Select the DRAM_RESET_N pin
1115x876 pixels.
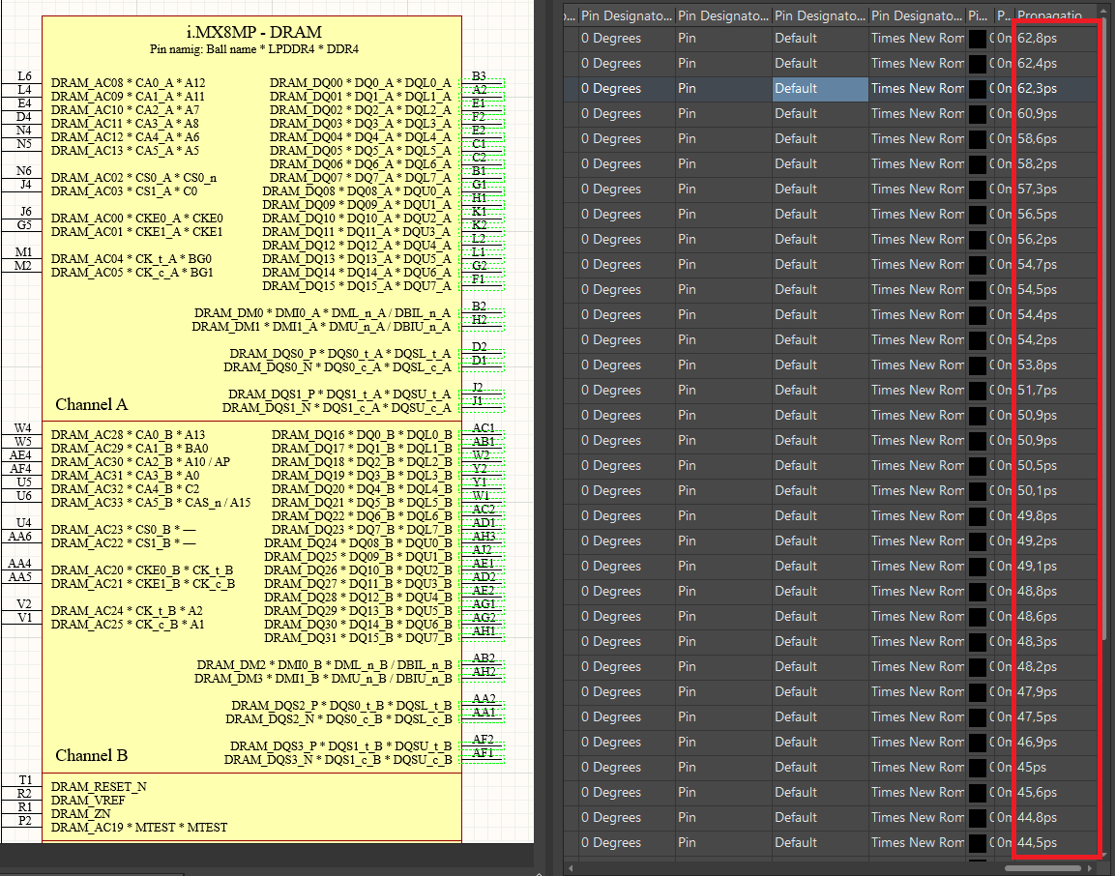pyautogui.click(x=101, y=787)
